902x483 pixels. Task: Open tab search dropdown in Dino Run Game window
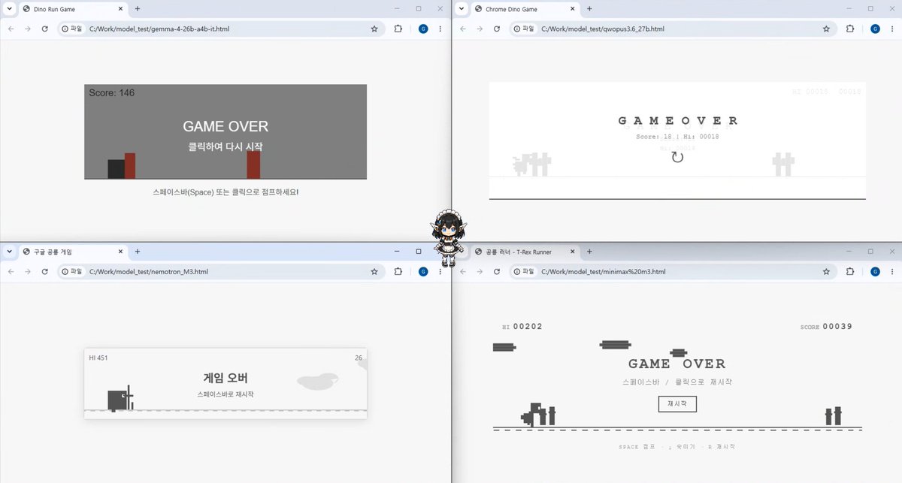10,9
